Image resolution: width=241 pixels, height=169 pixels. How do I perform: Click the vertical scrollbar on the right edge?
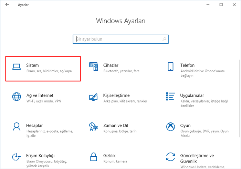click(240, 98)
